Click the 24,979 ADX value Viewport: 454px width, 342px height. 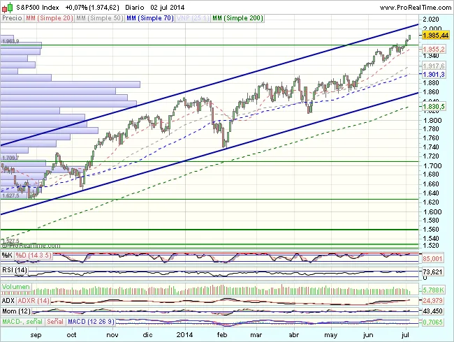pos(432,301)
